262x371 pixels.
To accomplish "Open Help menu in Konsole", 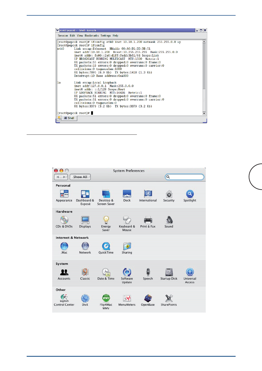I will [x=115, y=35].
